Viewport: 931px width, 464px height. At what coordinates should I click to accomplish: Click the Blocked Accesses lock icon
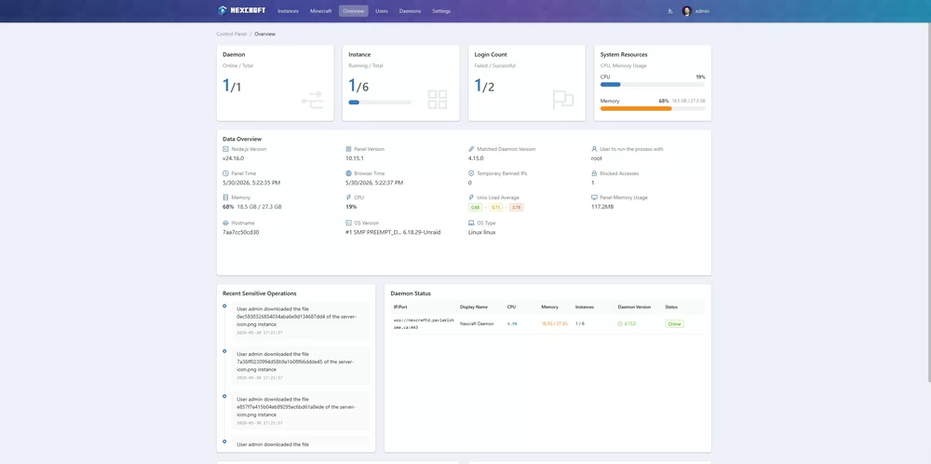594,173
